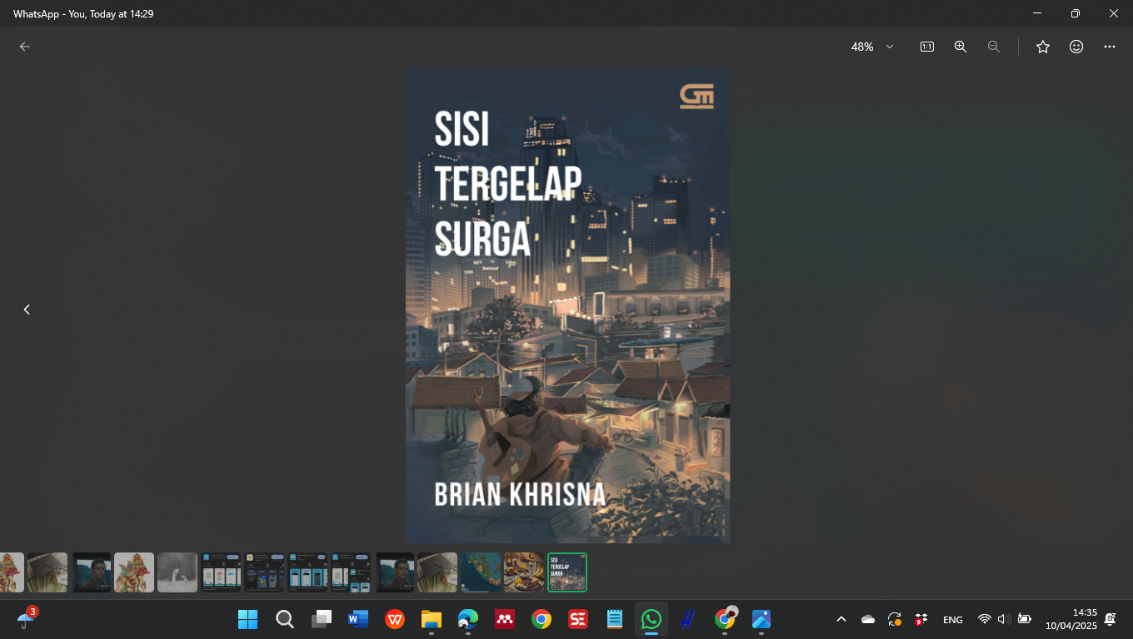Select the highlighted book cover thumbnail
Screen dimensions: 1133x639
click(567, 572)
